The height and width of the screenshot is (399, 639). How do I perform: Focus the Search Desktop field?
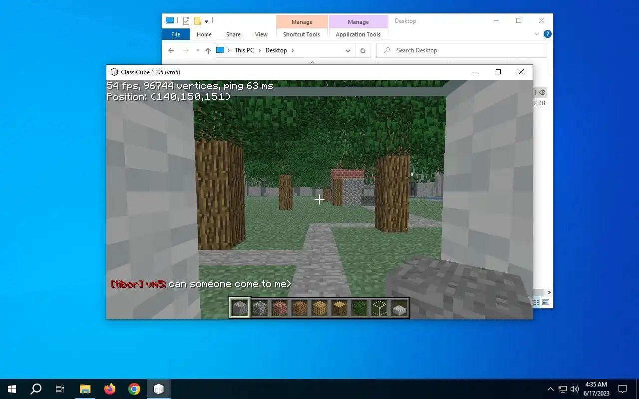462,50
